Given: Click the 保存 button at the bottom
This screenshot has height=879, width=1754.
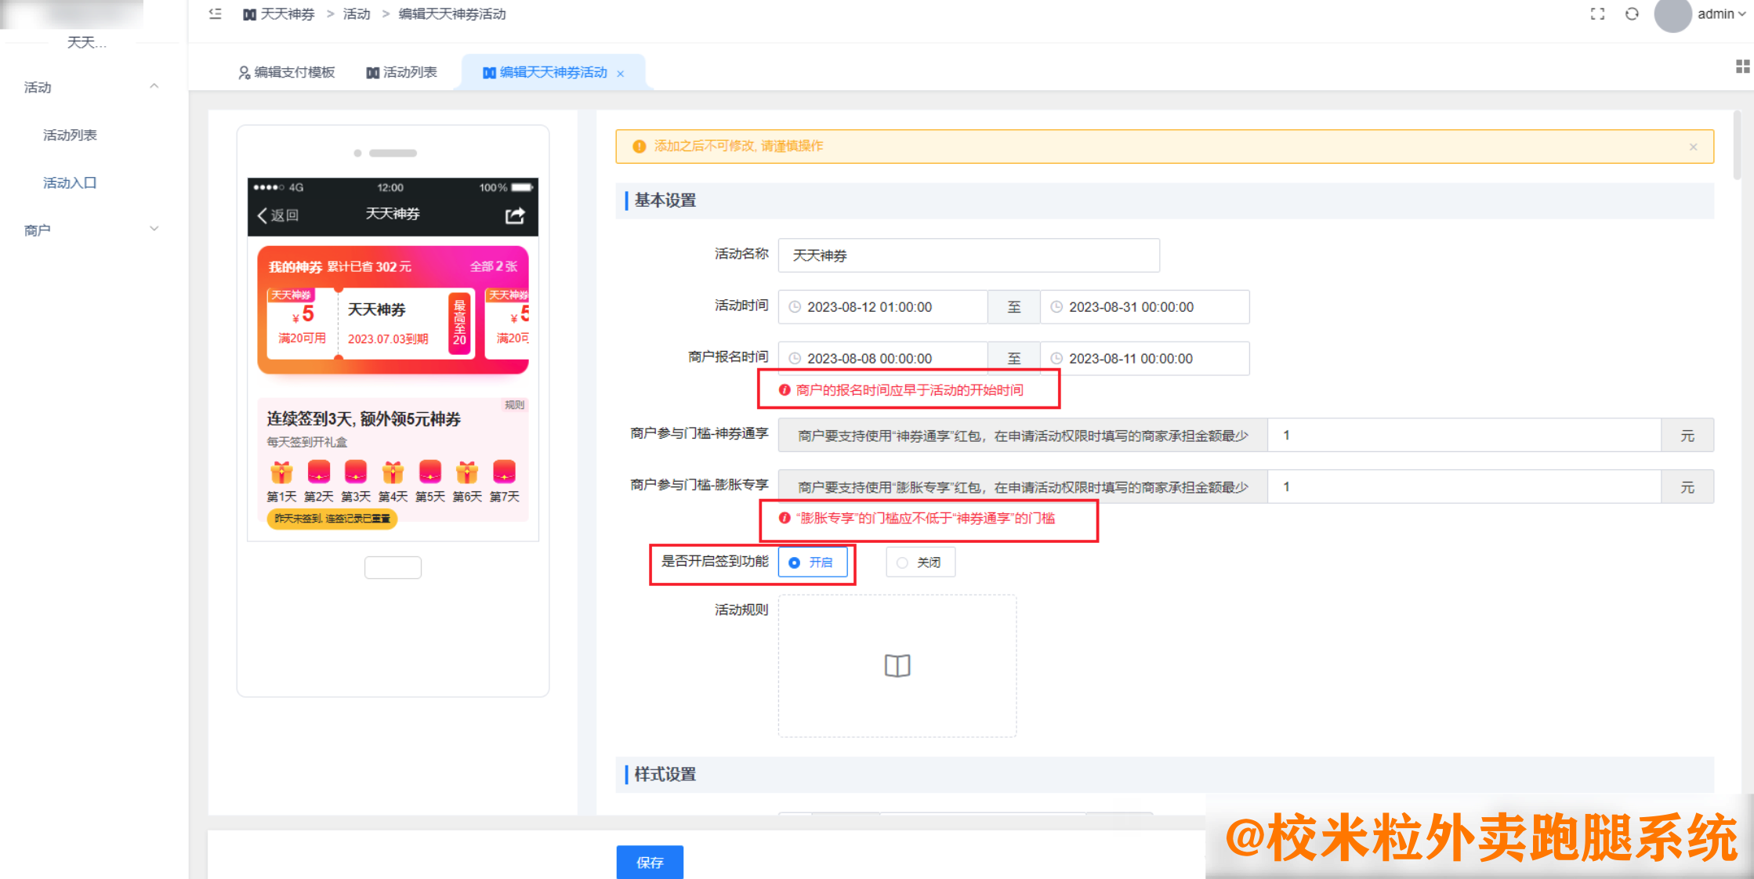Looking at the screenshot, I should [649, 863].
